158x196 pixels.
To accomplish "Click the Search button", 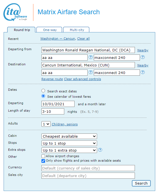I will tap(141, 183).
